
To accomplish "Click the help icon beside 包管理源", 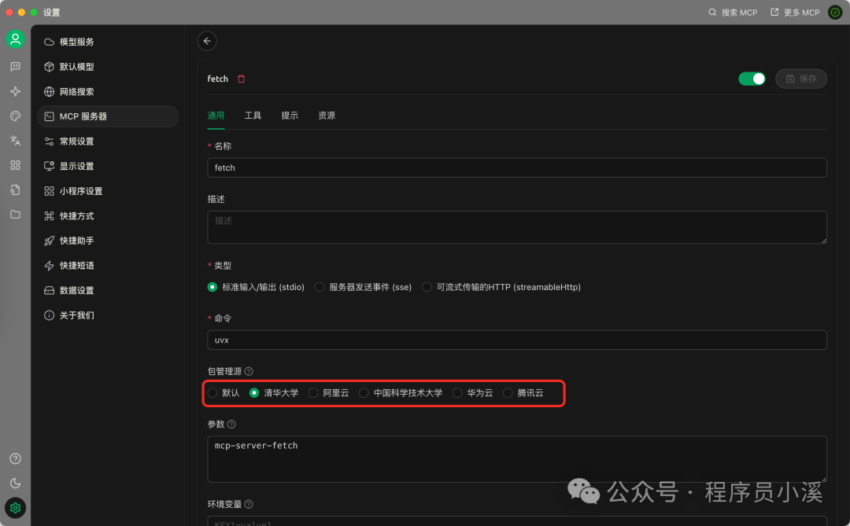I will (249, 371).
